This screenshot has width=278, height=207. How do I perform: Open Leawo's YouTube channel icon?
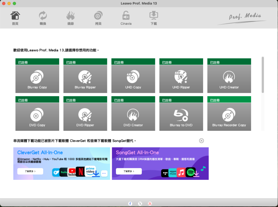click(150, 203)
